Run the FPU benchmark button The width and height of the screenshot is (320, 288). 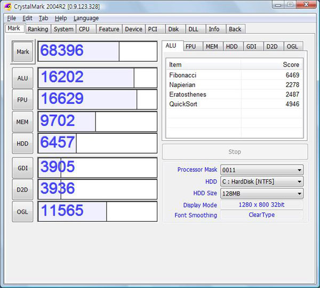tap(22, 100)
